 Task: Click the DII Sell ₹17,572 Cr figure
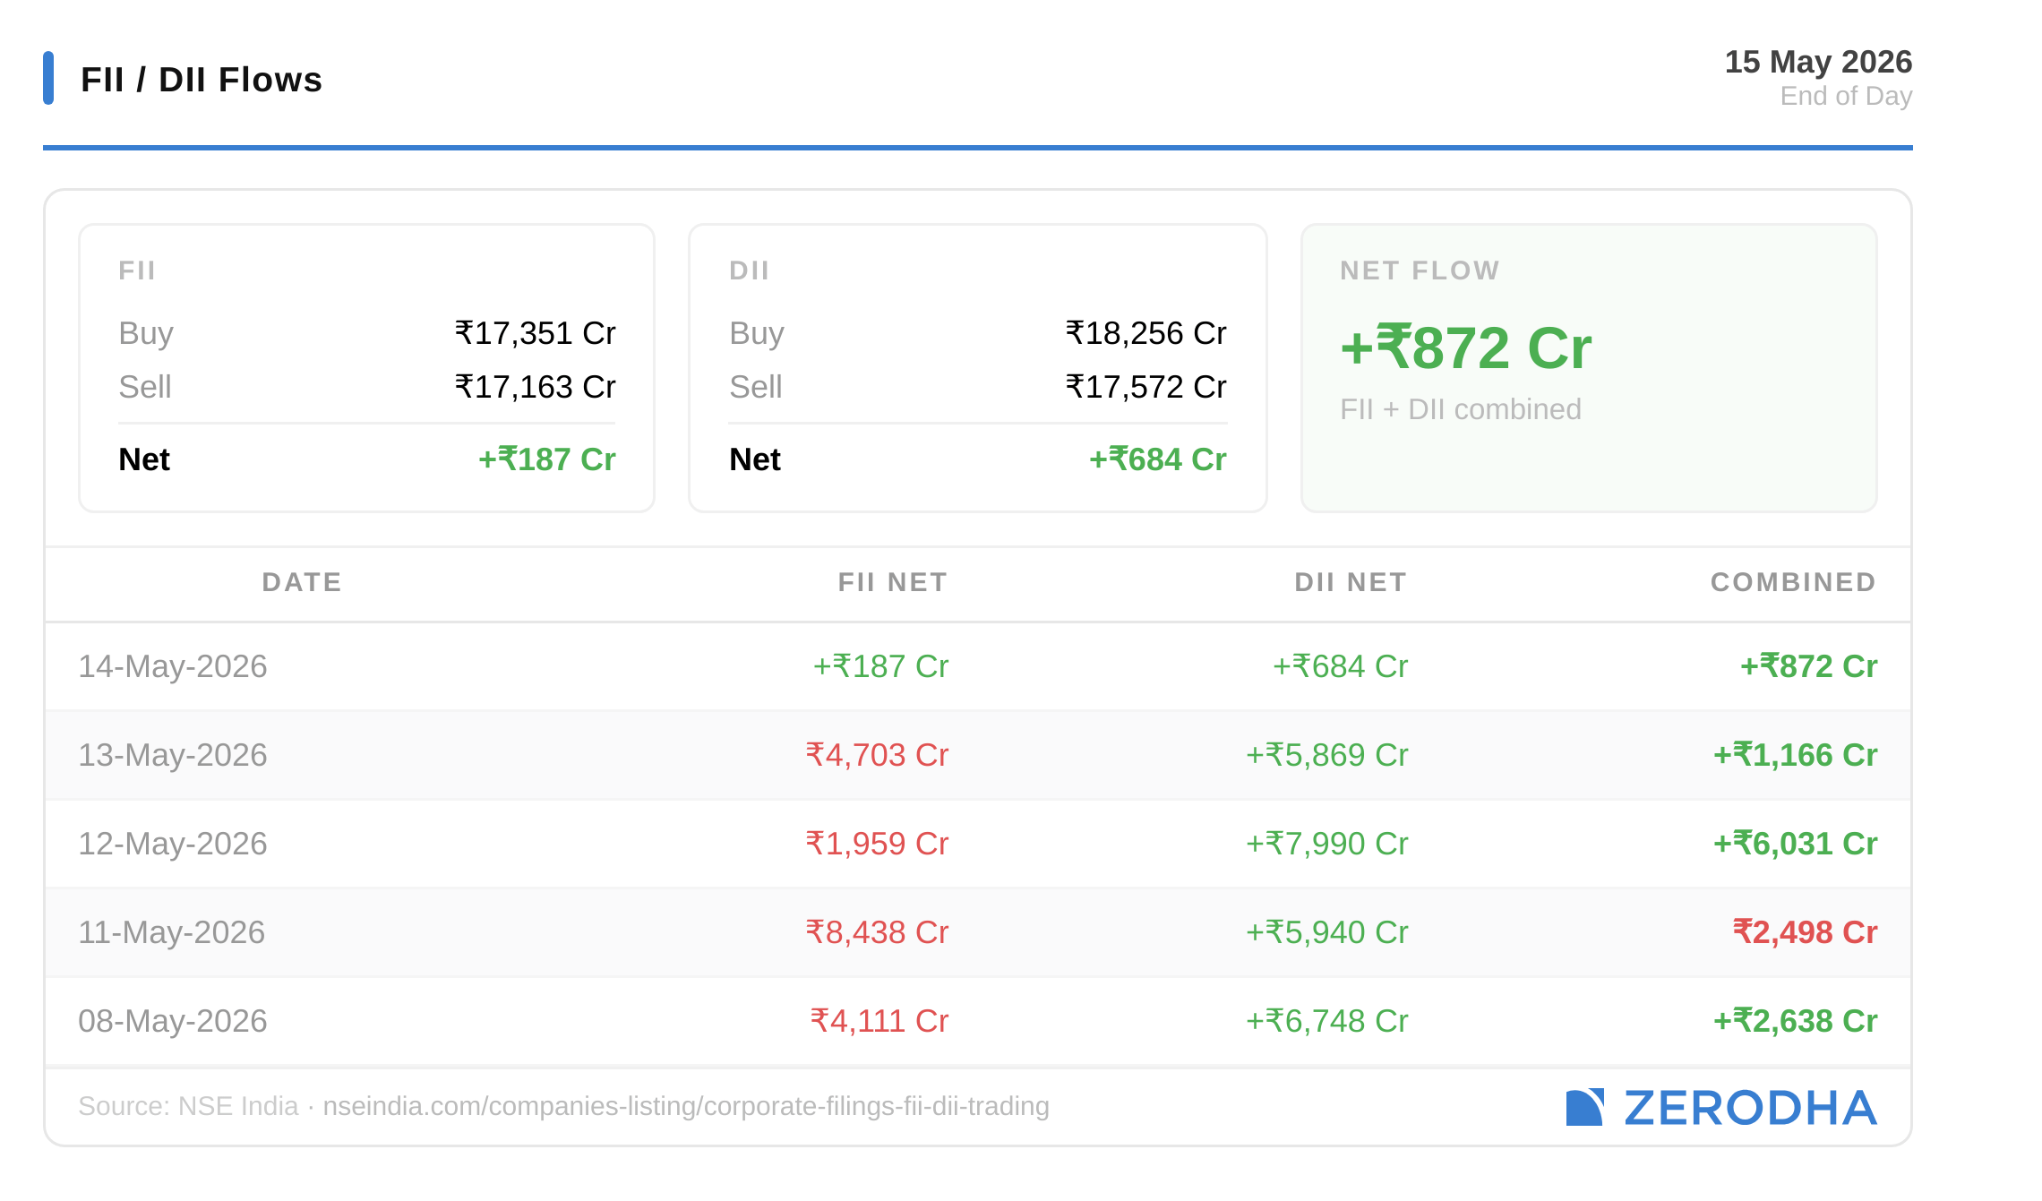click(x=1145, y=387)
